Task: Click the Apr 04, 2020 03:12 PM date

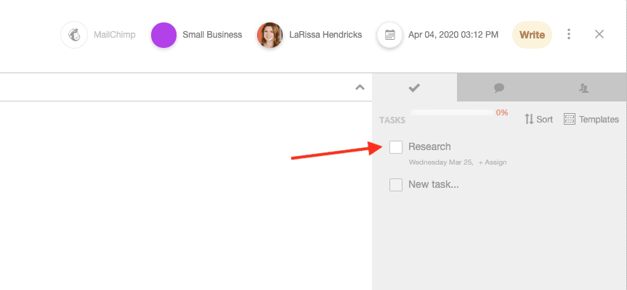Action: pyautogui.click(x=453, y=35)
